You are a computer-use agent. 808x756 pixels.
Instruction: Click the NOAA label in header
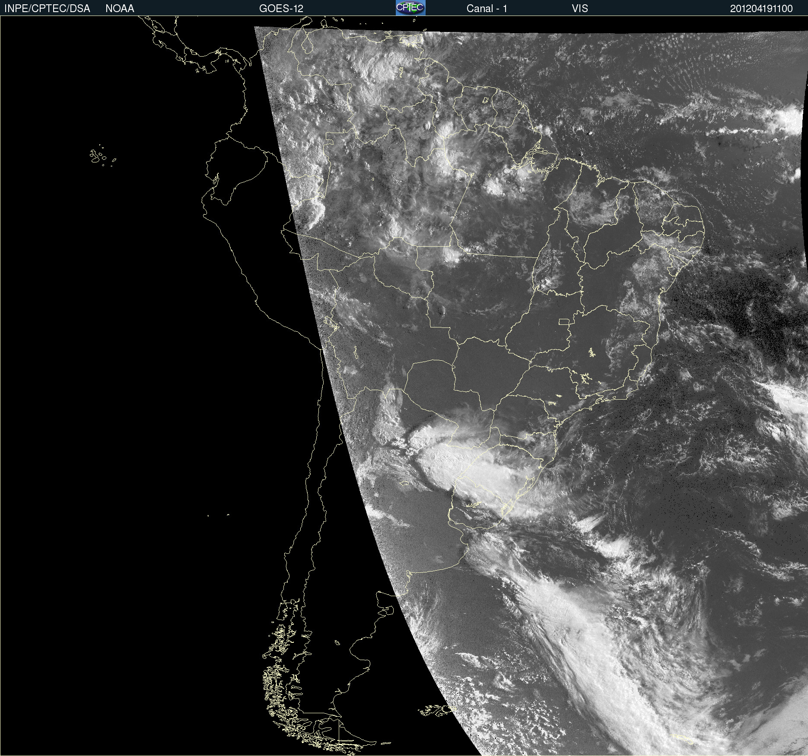coord(120,9)
